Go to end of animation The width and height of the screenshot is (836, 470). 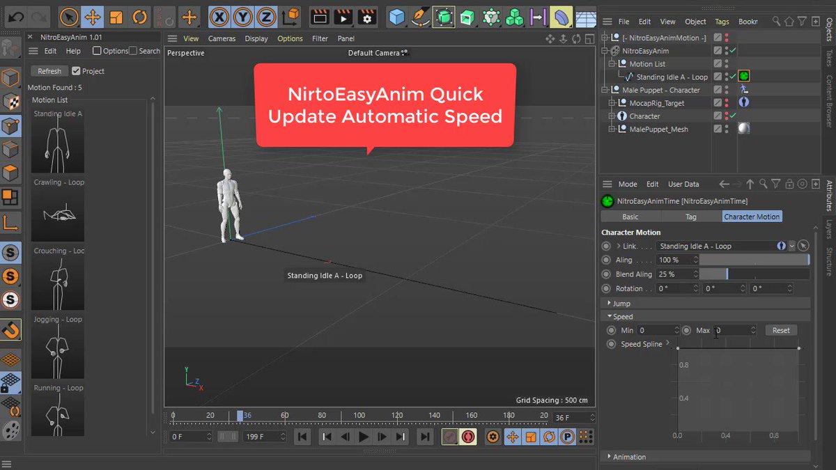pos(424,437)
